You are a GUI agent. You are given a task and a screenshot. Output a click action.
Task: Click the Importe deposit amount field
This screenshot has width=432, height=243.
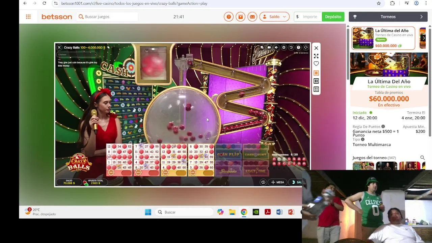pos(308,17)
